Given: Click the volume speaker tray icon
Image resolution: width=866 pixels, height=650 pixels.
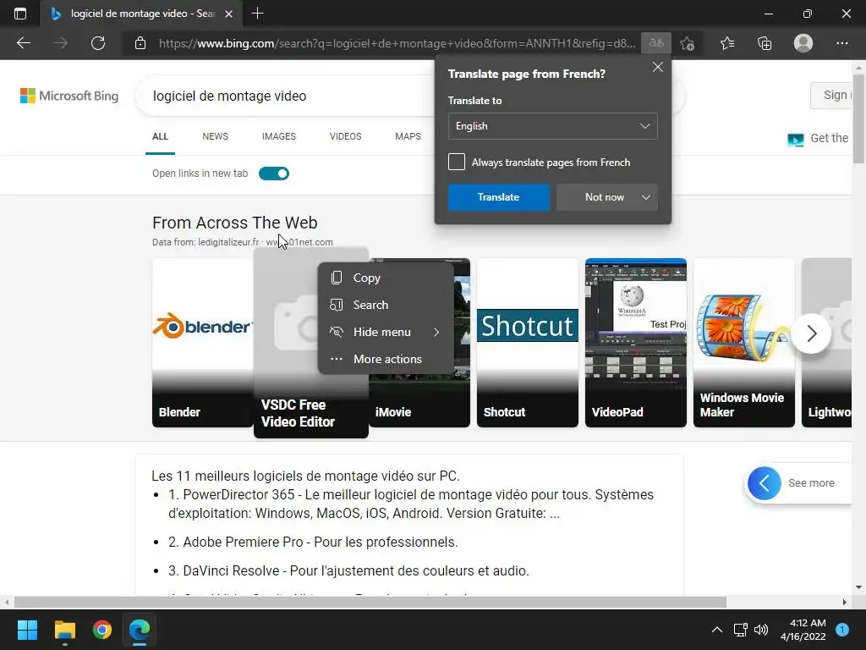Looking at the screenshot, I should click(x=761, y=630).
